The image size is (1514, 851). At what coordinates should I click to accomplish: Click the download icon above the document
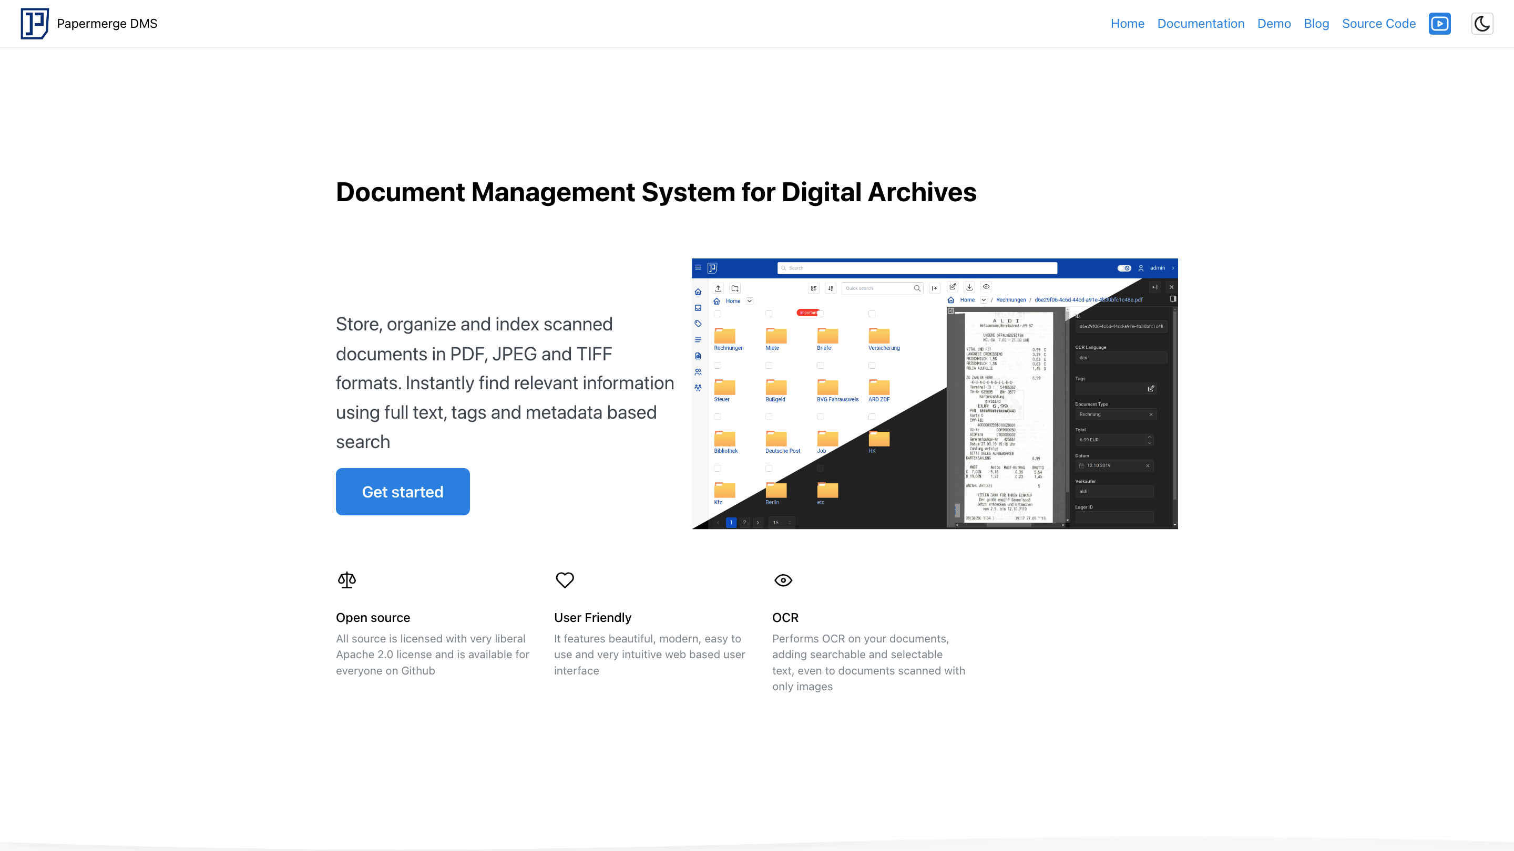(969, 287)
